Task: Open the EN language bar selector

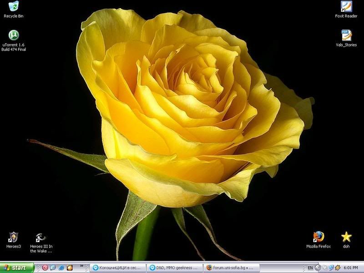Action: (310, 268)
